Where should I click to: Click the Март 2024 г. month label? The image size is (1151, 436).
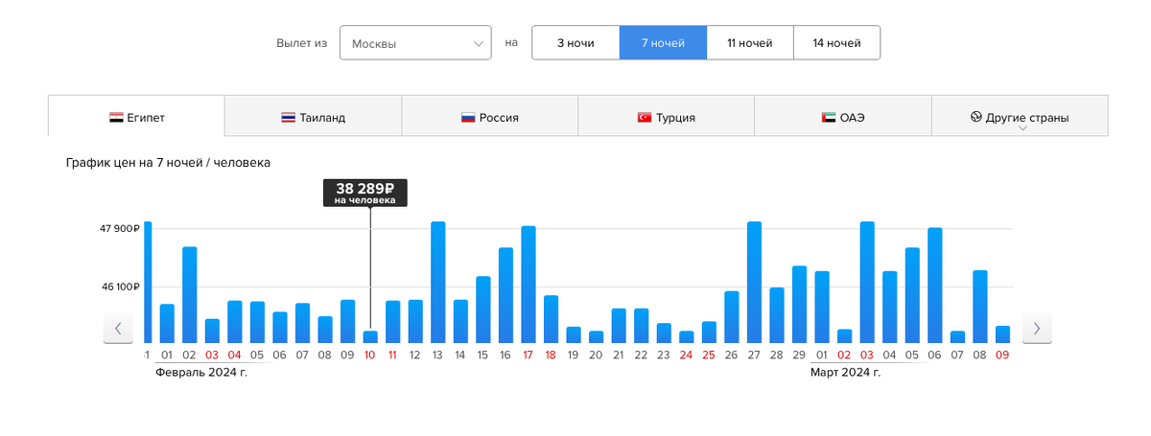pyautogui.click(x=845, y=372)
